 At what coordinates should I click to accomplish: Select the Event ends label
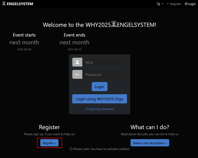(74, 35)
